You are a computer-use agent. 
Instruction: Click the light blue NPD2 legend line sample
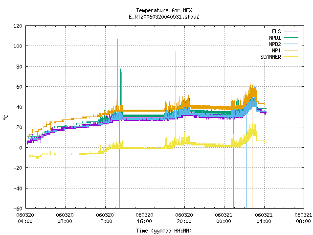[x=291, y=44]
